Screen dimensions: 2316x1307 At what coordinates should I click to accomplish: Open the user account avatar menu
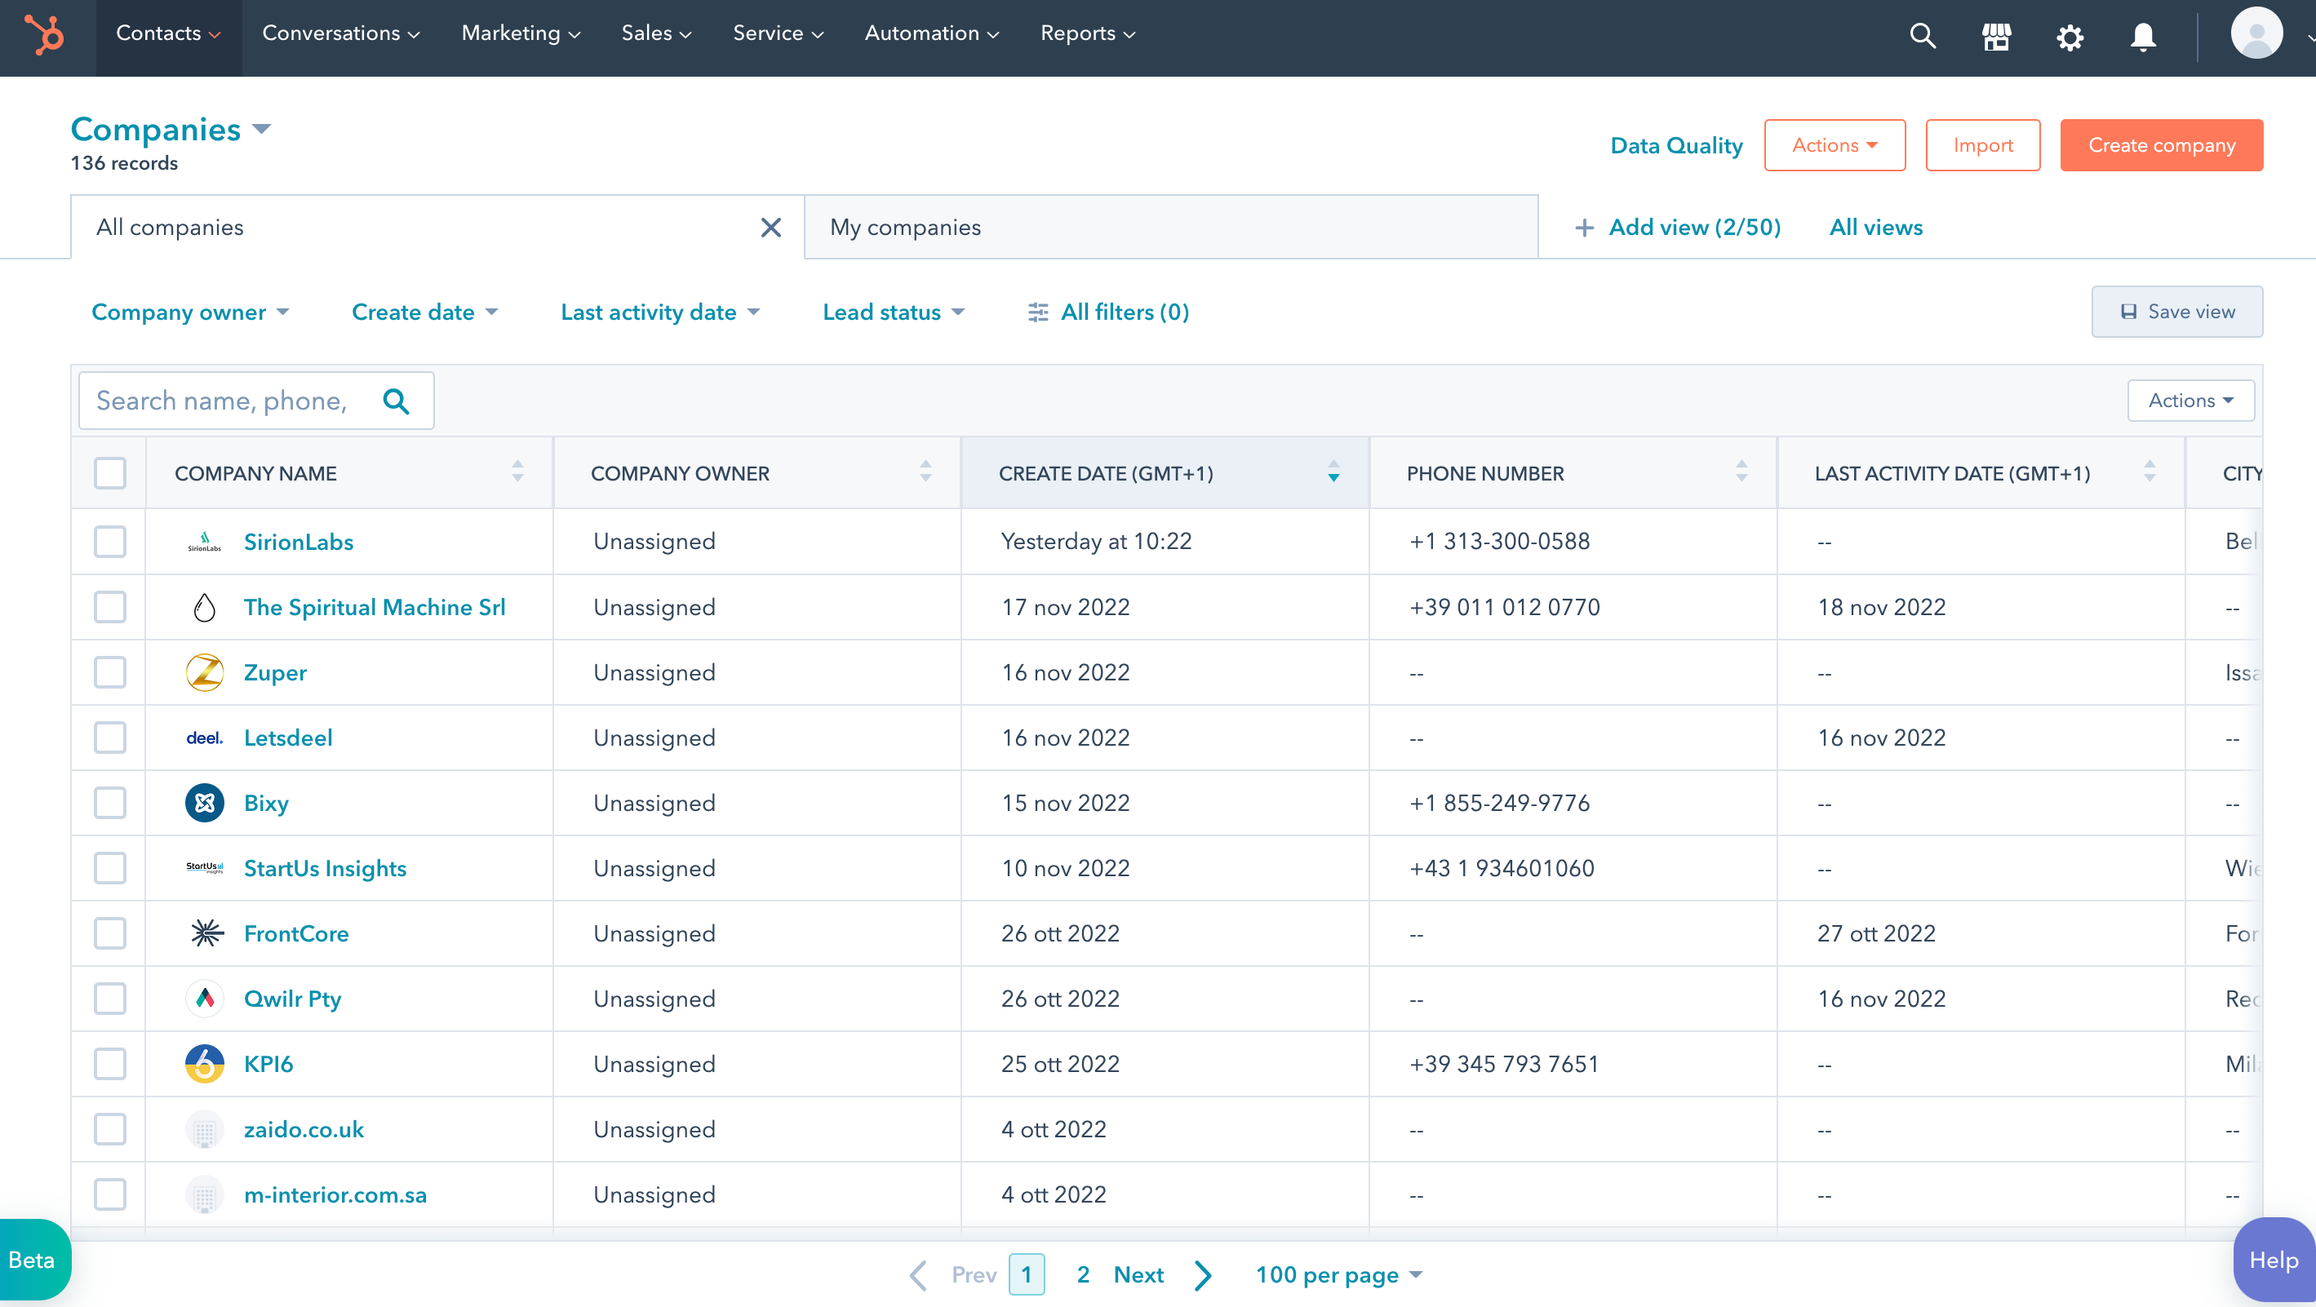tap(2256, 33)
